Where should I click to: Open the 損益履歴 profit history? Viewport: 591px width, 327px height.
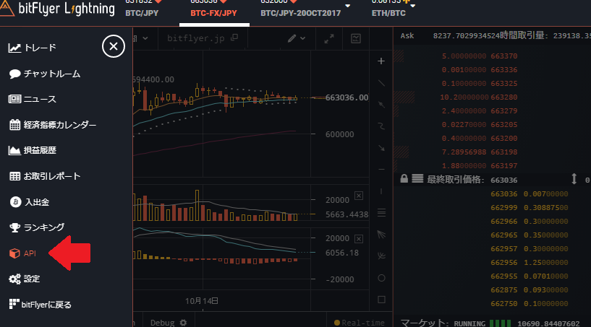click(x=33, y=150)
